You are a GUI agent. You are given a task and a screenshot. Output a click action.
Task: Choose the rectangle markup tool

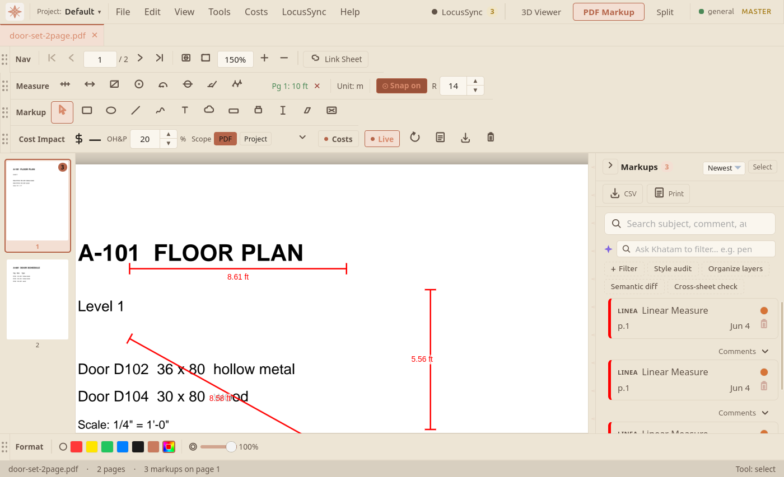(87, 111)
